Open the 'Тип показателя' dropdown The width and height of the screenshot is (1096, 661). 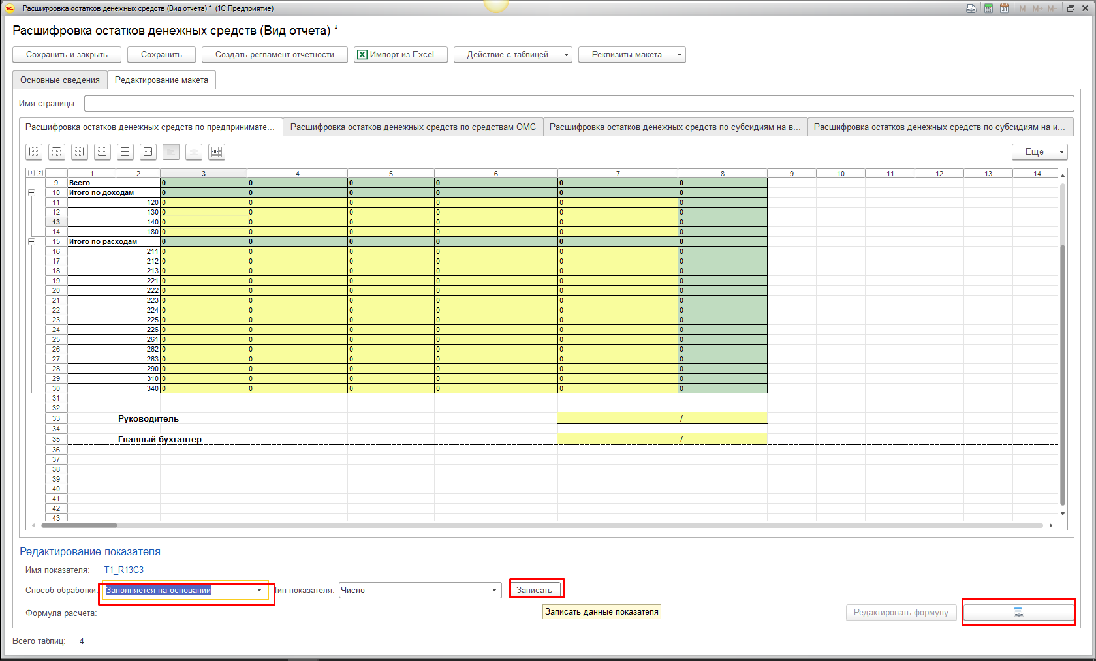click(494, 591)
